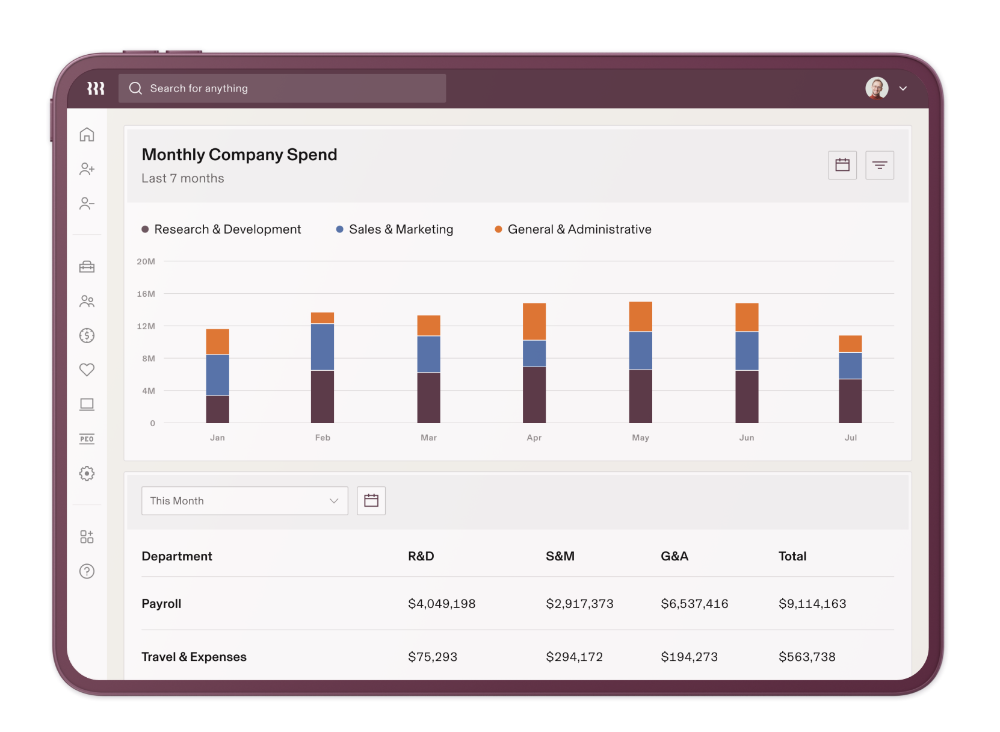Toggle the Research & Development legend item
The height and width of the screenshot is (732, 1000).
(x=221, y=229)
